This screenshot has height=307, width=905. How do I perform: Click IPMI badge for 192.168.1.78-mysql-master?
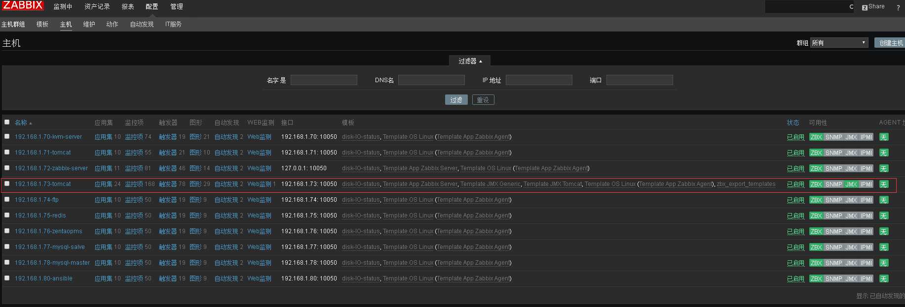867,263
